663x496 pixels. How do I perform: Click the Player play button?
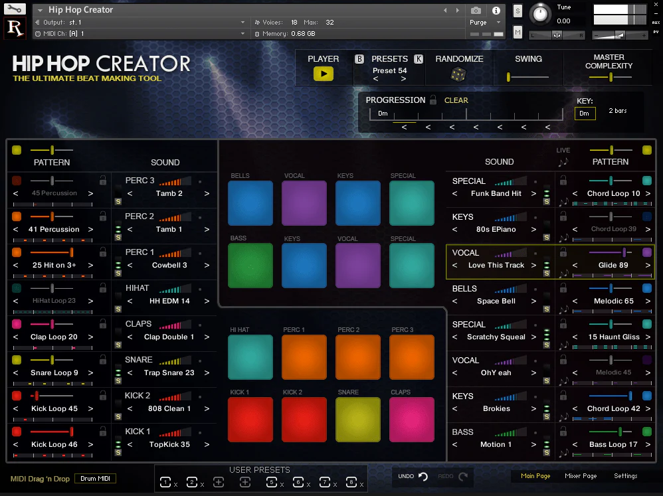324,74
